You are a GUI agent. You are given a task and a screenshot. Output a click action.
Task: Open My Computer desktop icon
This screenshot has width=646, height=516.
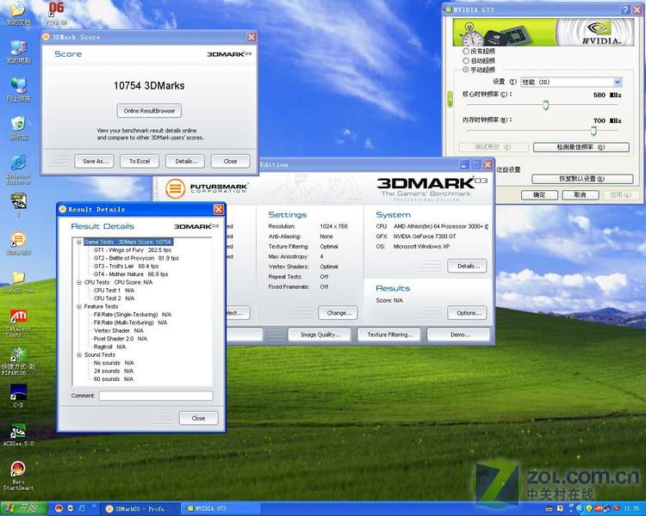point(18,52)
